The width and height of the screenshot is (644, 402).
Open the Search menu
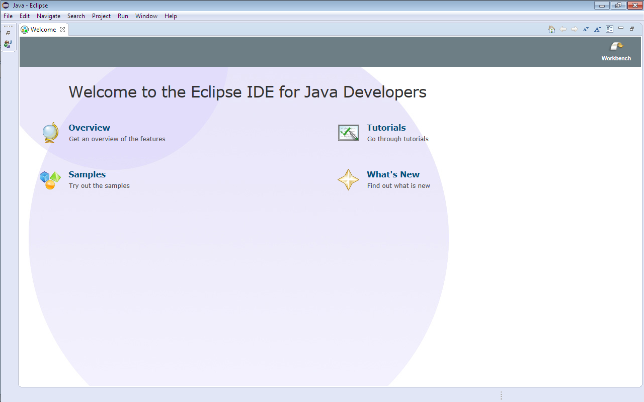[x=76, y=16]
